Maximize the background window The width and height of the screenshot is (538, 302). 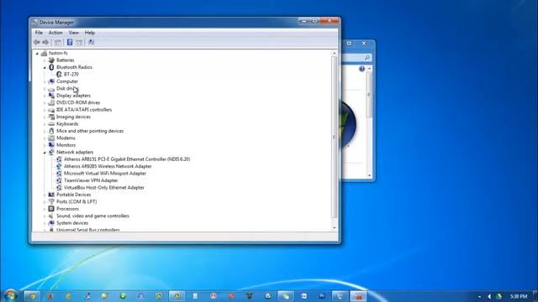click(350, 44)
